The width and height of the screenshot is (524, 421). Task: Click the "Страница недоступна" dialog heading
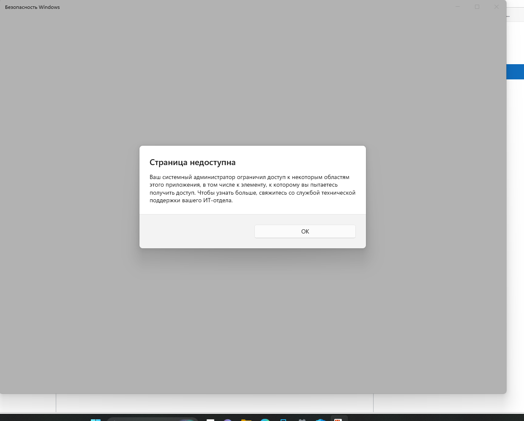193,163
